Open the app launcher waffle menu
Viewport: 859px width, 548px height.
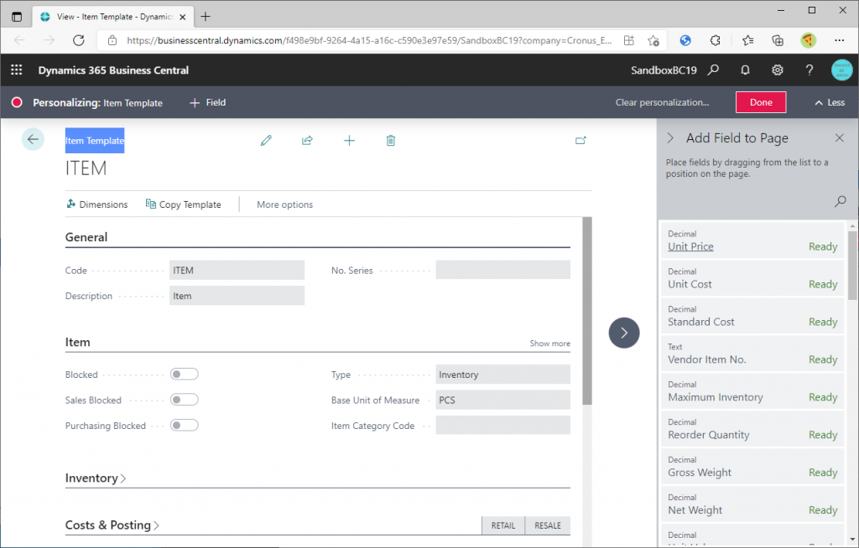[17, 70]
